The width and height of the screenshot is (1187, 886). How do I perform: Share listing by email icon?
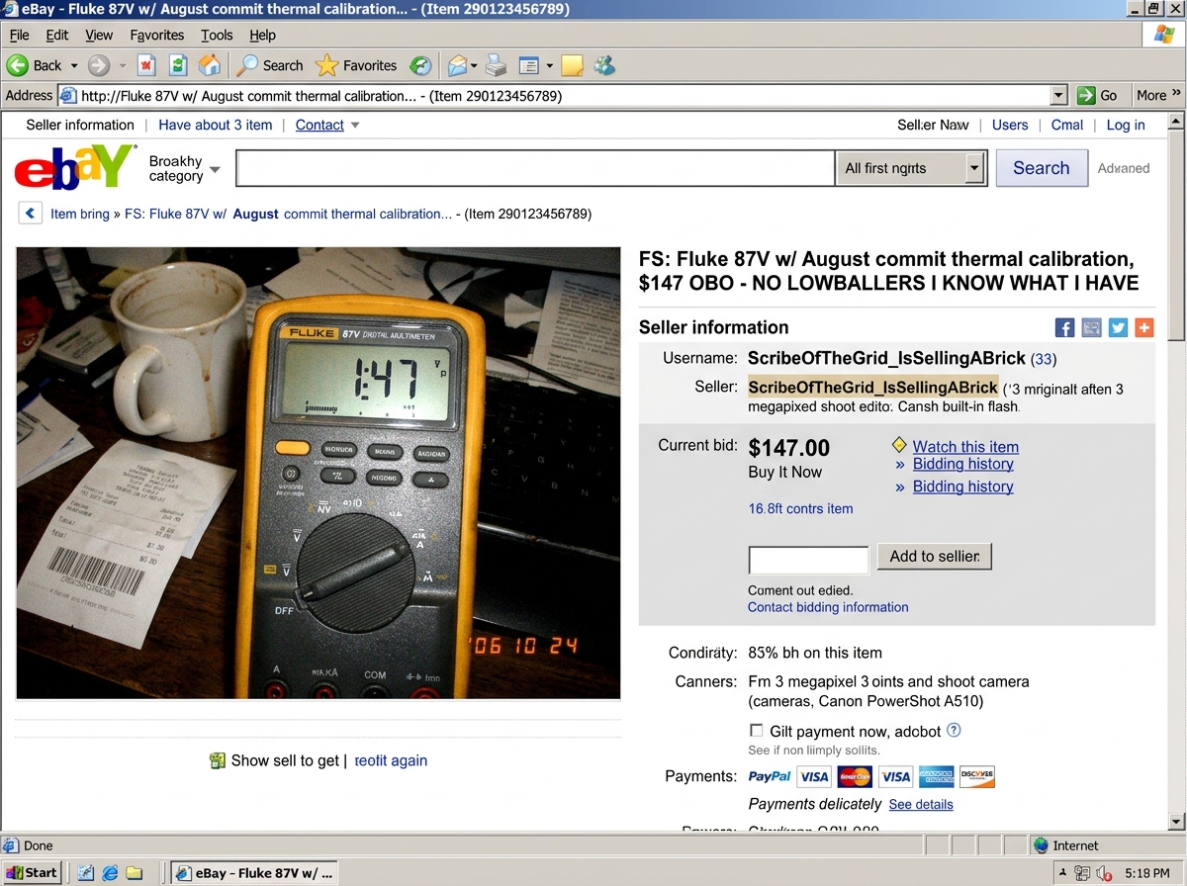pos(1092,327)
